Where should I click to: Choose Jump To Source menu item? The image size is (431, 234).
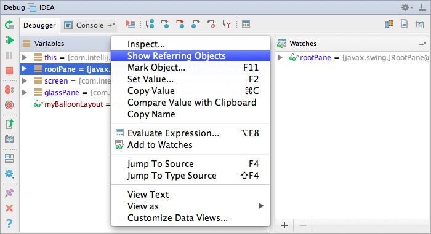click(x=190, y=164)
